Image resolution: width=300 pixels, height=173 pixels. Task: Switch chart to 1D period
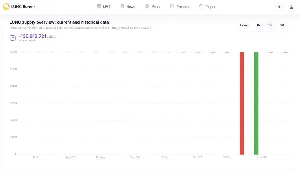coord(258,25)
